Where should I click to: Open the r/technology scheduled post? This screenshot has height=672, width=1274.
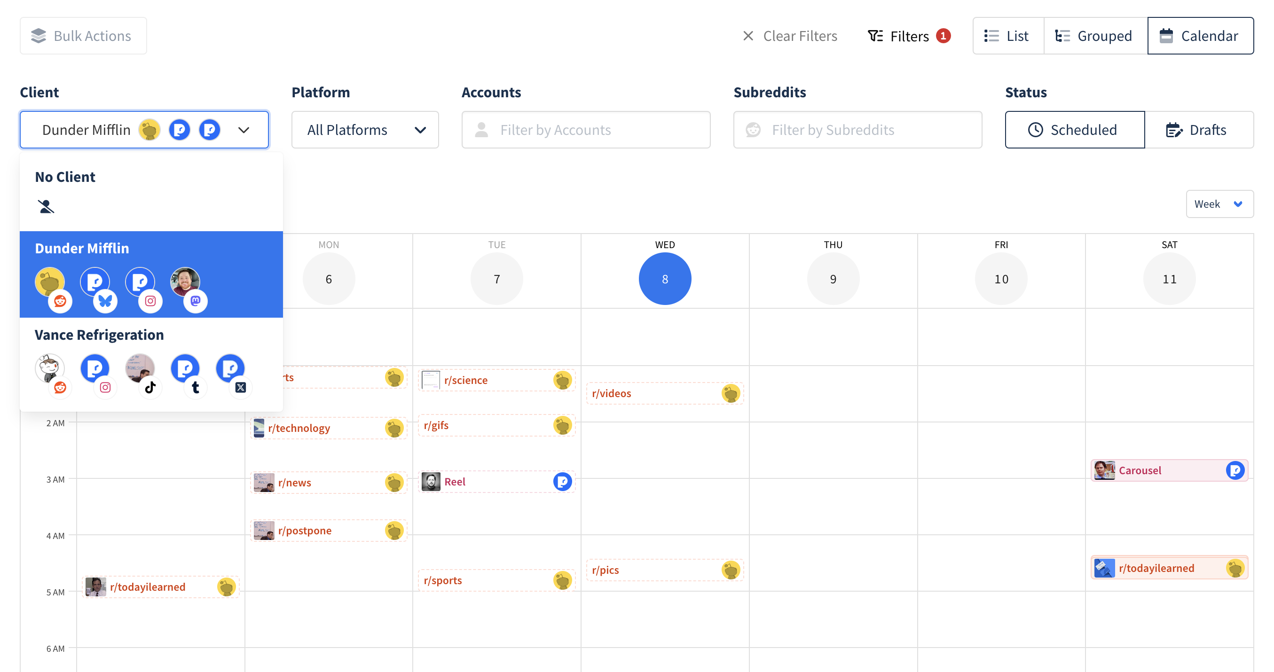coord(329,428)
